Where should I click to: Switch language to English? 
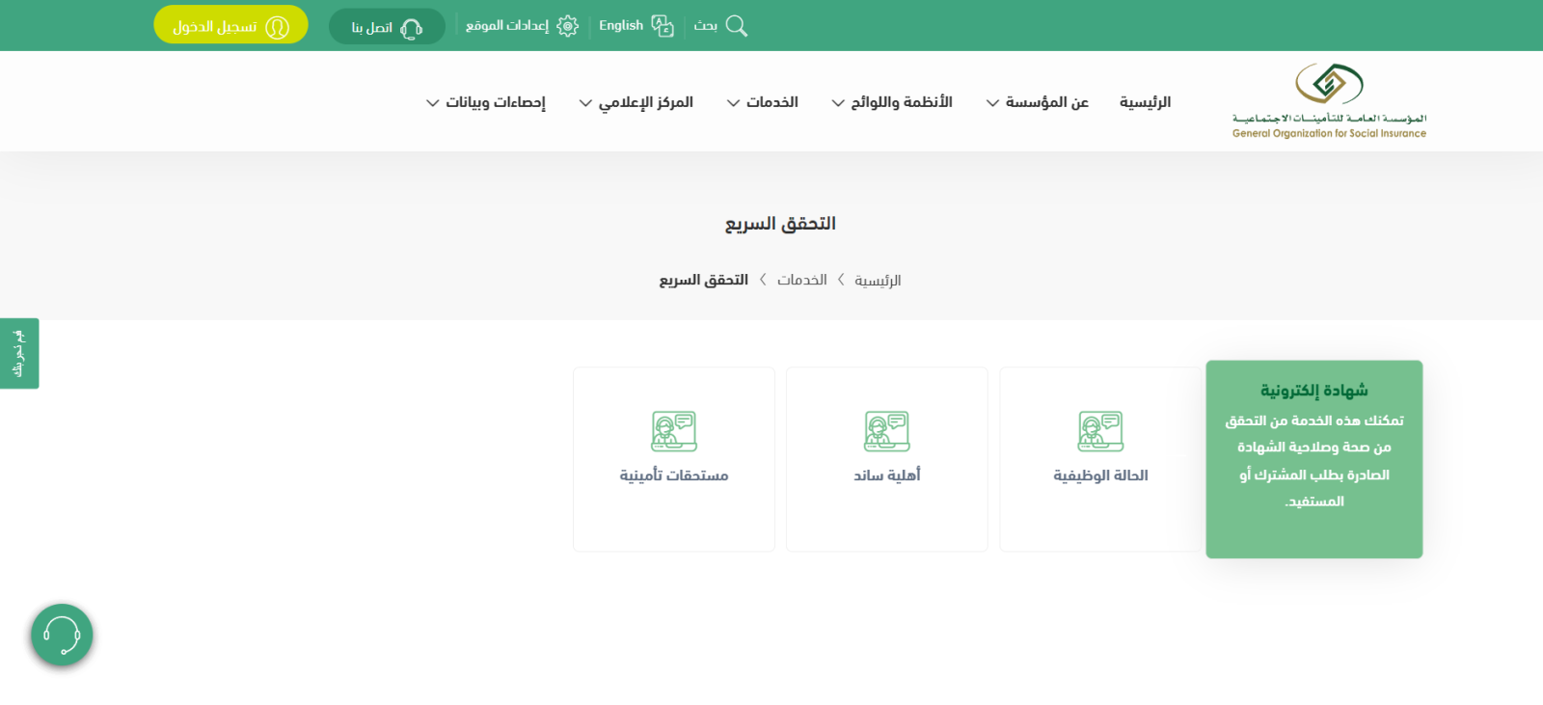(x=621, y=26)
